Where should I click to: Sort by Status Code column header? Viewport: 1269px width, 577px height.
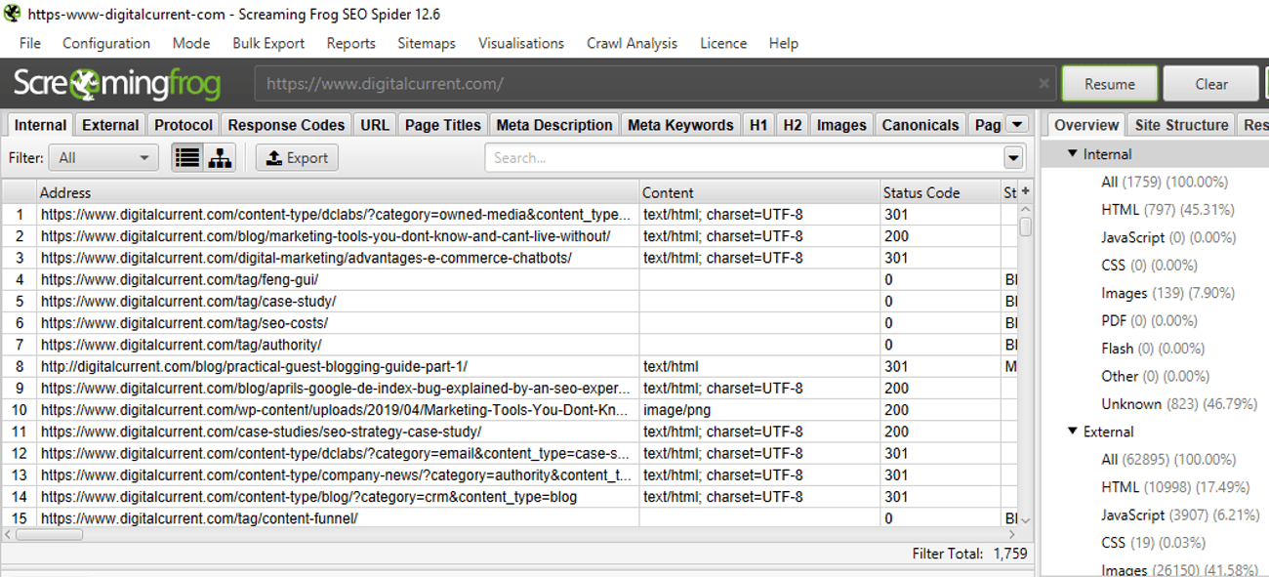coord(940,192)
